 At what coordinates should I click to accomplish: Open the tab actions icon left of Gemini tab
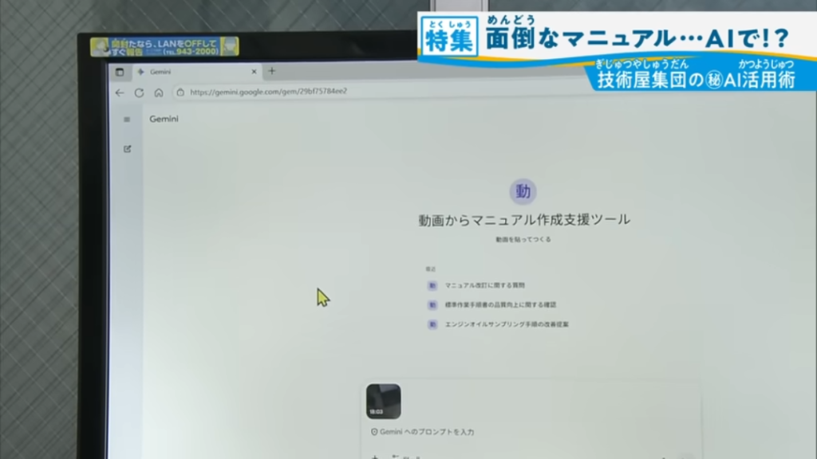pyautogui.click(x=120, y=72)
